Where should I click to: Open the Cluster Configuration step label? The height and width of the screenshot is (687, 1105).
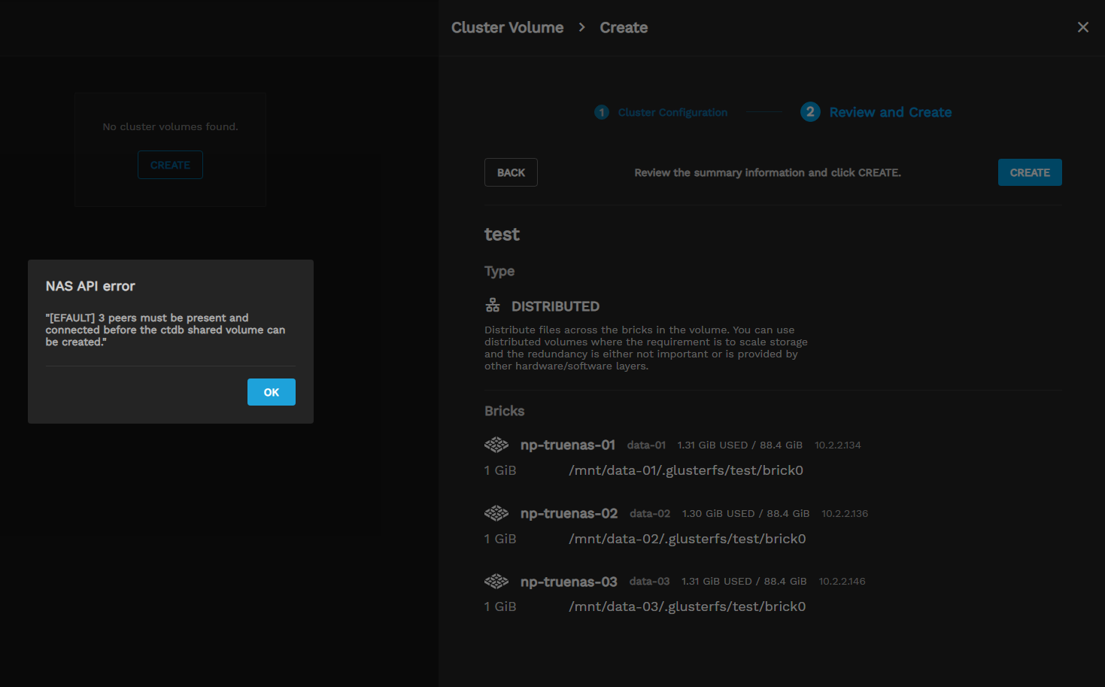[x=672, y=112]
